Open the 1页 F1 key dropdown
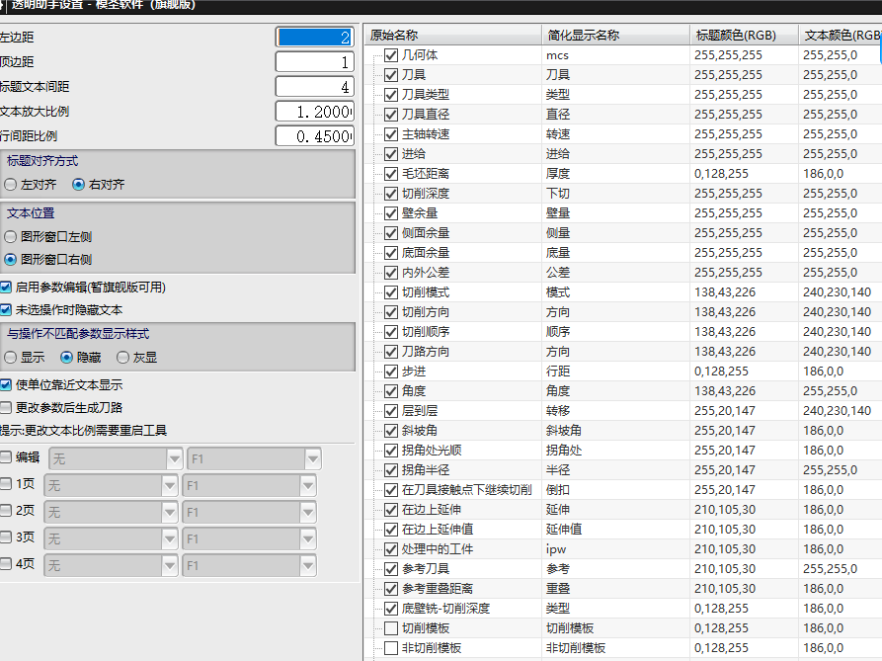882x661 pixels. pos(249,485)
